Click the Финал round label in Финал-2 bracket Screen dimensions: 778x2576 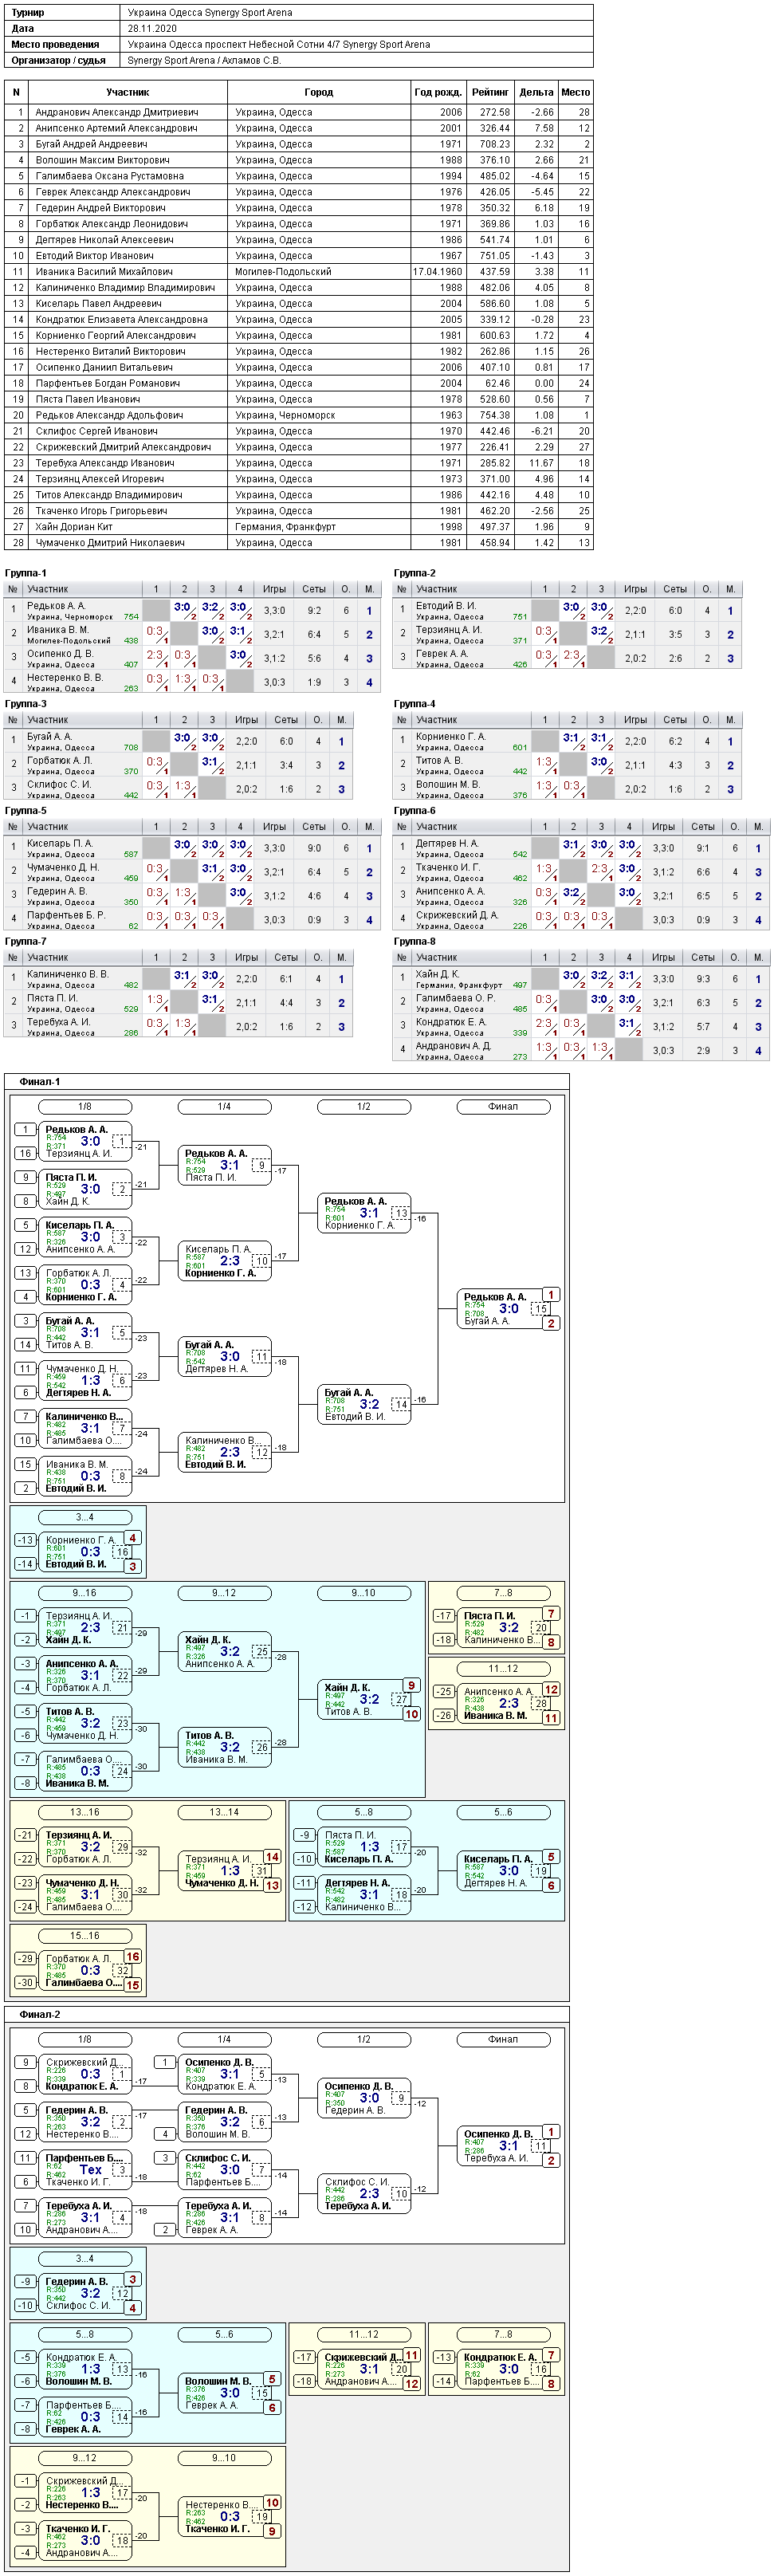(503, 2039)
